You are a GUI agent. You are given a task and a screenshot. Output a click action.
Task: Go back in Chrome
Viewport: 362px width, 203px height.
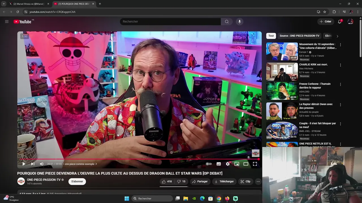pos(4,12)
